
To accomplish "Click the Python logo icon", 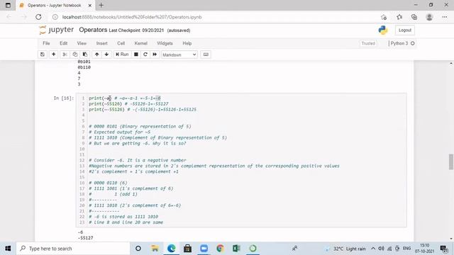I will pos(383,30).
